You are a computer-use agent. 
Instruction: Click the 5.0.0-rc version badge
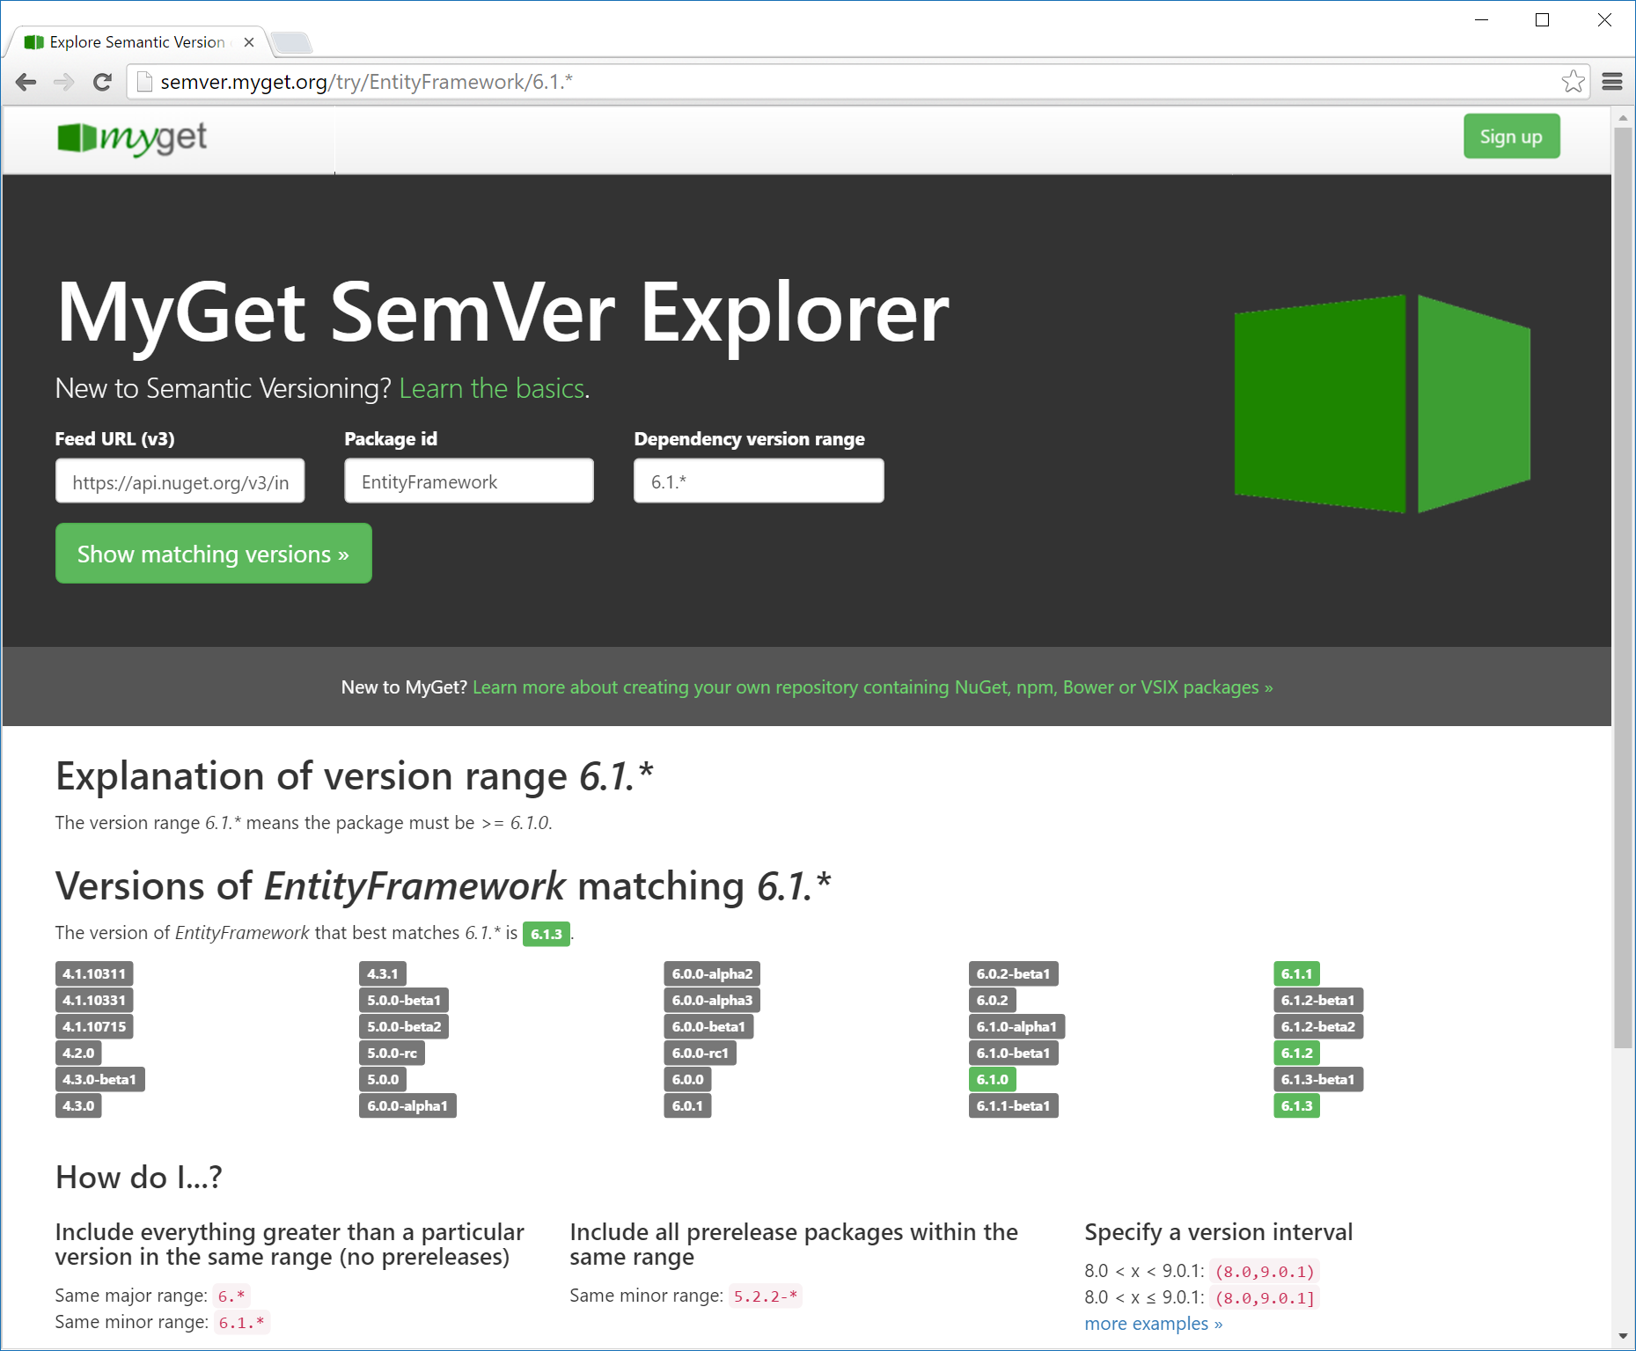pyautogui.click(x=392, y=1053)
